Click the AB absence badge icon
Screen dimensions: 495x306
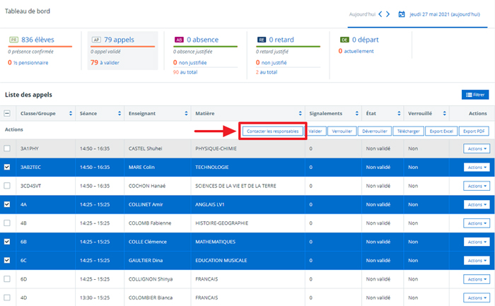(x=179, y=40)
